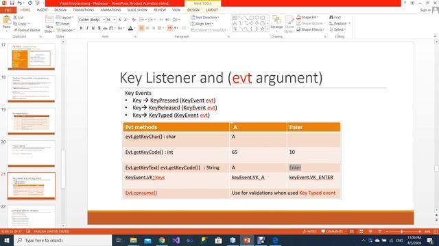Toggle bulleted list
Image resolution: width=439 pixels, height=246 pixels.
click(x=142, y=20)
